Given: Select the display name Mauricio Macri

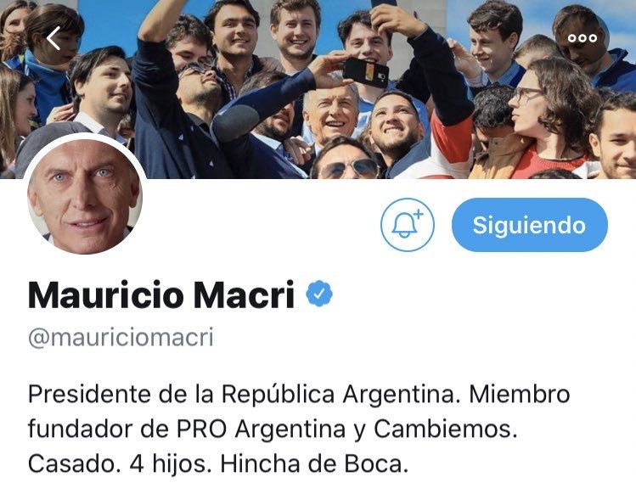Looking at the screenshot, I should pos(161,295).
